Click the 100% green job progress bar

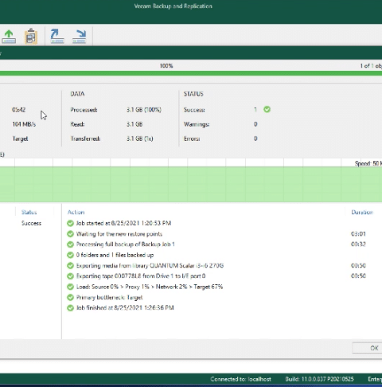click(x=191, y=73)
